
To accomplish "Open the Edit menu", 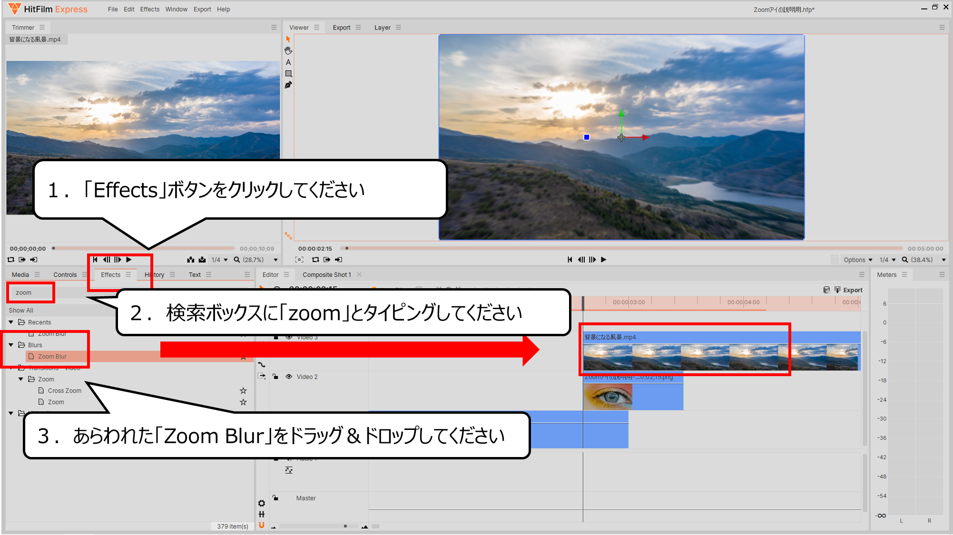I will [x=129, y=9].
